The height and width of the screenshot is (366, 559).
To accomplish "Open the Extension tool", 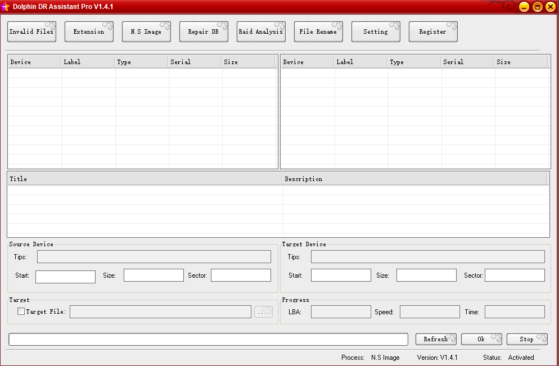I will tap(89, 31).
